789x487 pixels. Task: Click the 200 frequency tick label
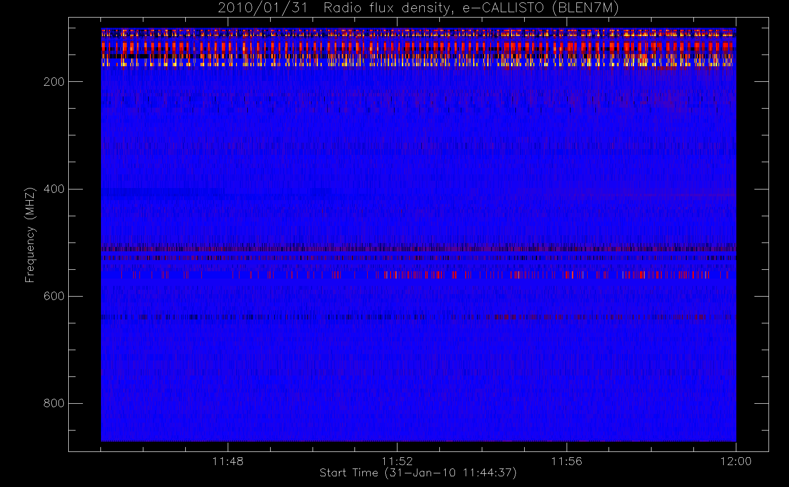(54, 82)
